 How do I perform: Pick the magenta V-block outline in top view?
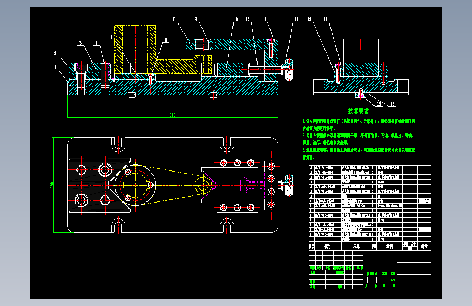pyautogui.click(x=209, y=185)
